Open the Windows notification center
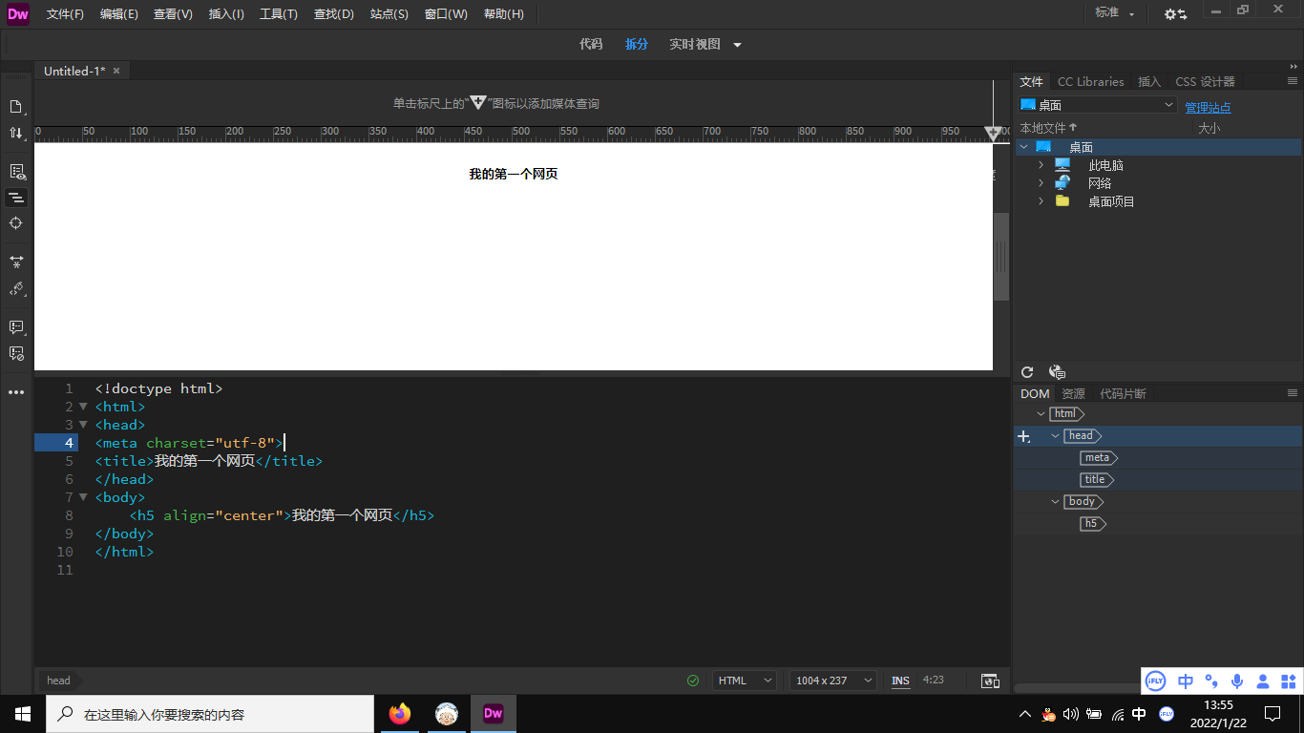The height and width of the screenshot is (733, 1304). [x=1272, y=713]
